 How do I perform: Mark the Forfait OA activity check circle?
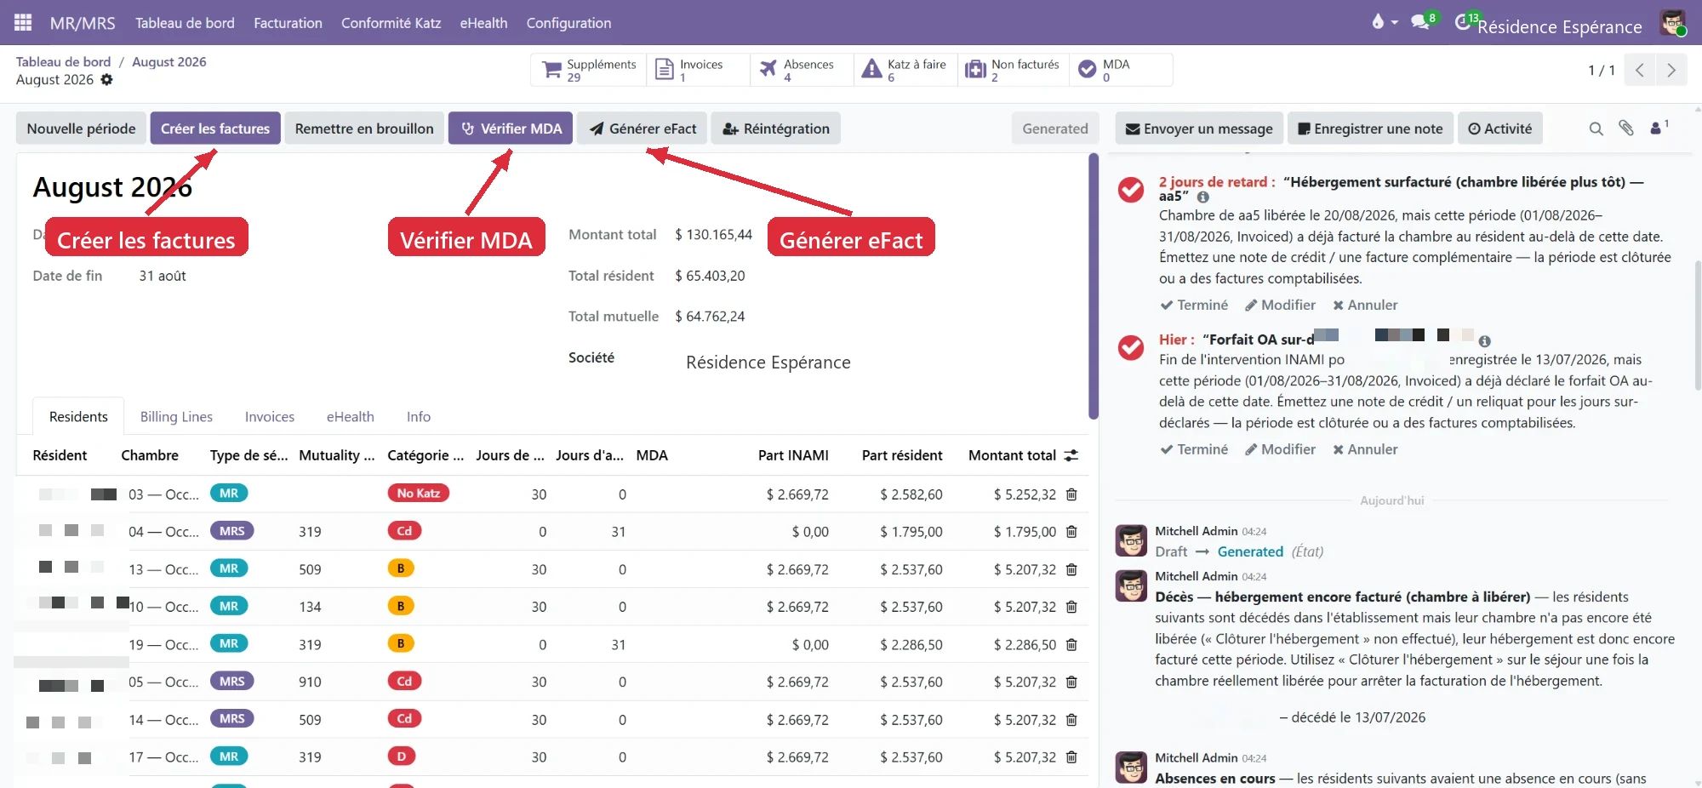(1131, 347)
